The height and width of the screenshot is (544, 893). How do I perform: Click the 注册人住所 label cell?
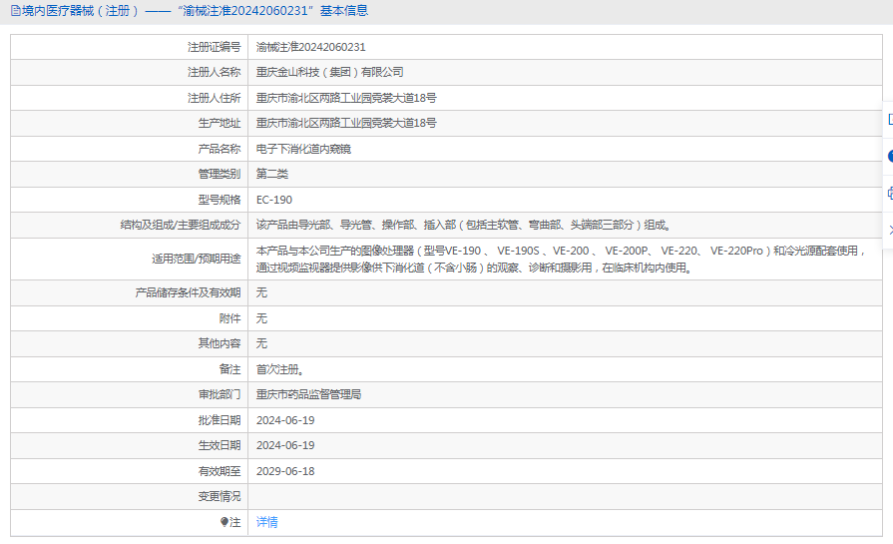[x=130, y=98]
